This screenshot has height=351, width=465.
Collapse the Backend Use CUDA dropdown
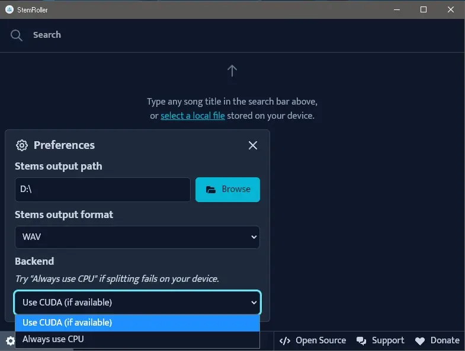point(137,303)
